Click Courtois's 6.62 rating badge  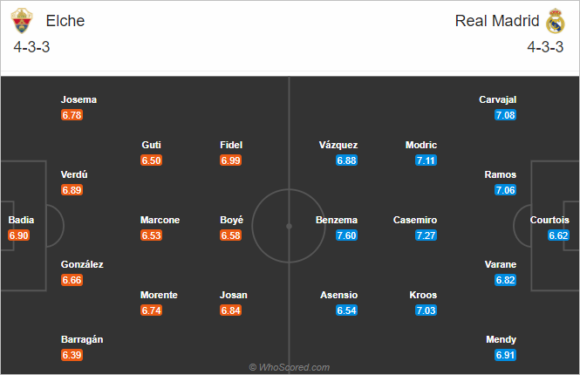[x=558, y=235]
